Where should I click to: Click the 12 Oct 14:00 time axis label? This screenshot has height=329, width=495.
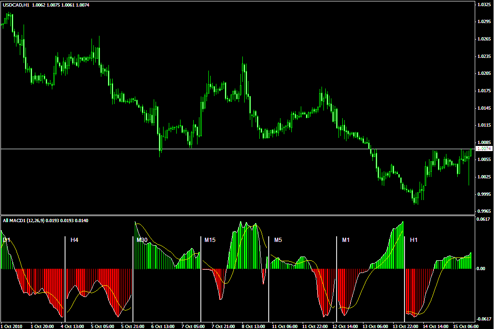(x=345, y=327)
